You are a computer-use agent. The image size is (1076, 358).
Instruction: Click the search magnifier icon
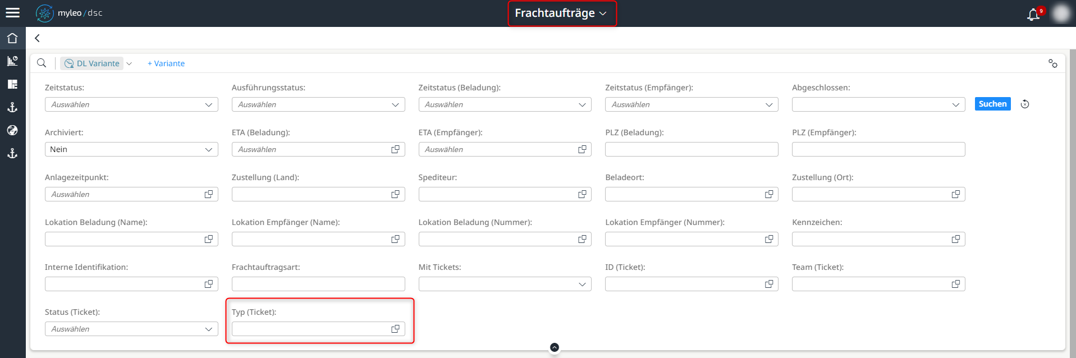[42, 63]
